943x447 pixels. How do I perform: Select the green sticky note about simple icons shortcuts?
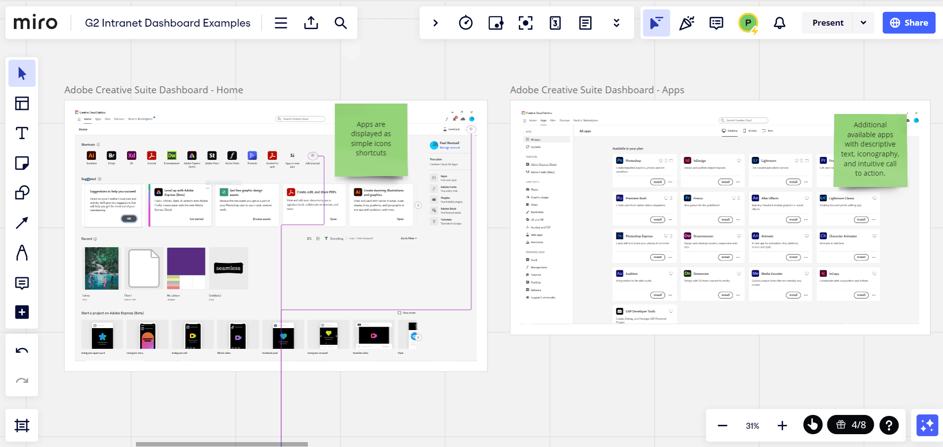[371, 140]
